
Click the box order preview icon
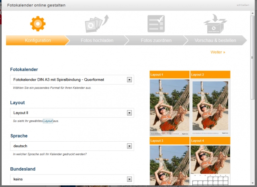tap(215, 24)
